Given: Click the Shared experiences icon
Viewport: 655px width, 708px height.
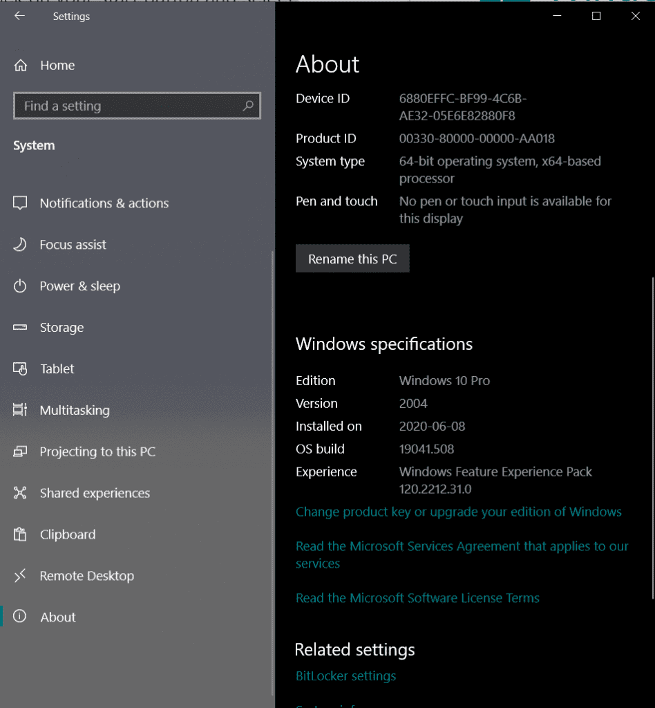Looking at the screenshot, I should [x=20, y=492].
